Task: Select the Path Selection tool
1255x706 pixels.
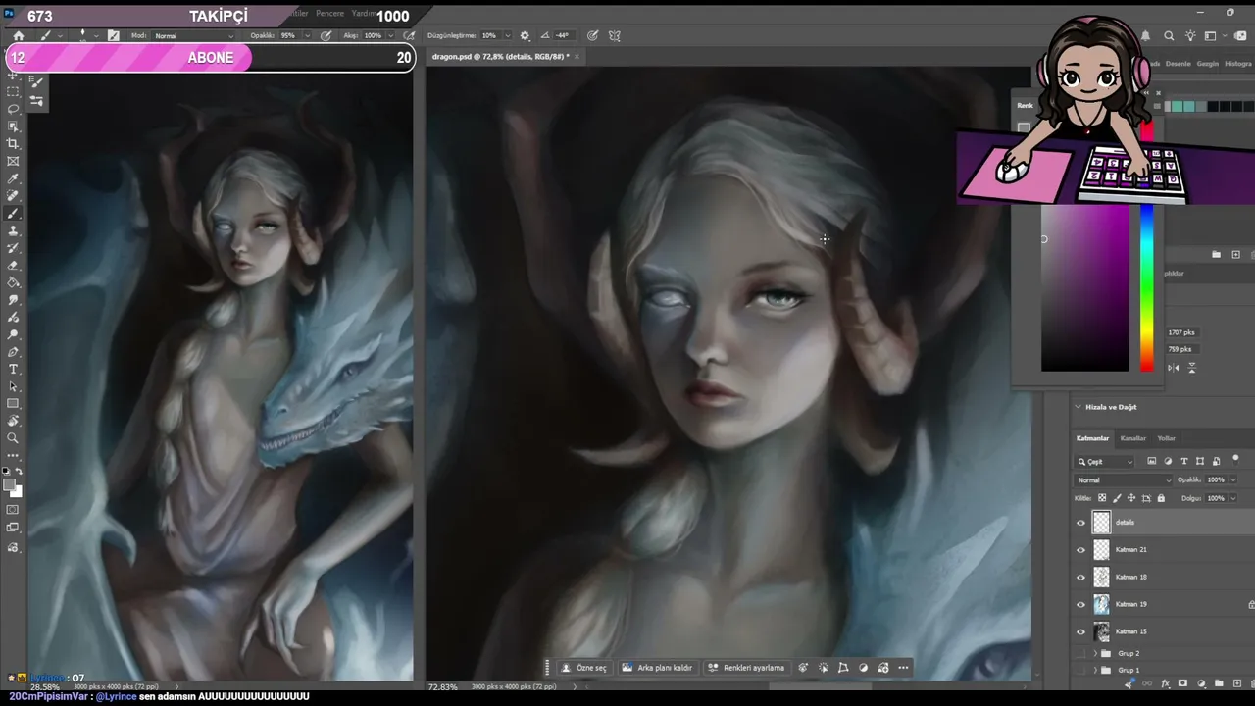Action: click(13, 386)
